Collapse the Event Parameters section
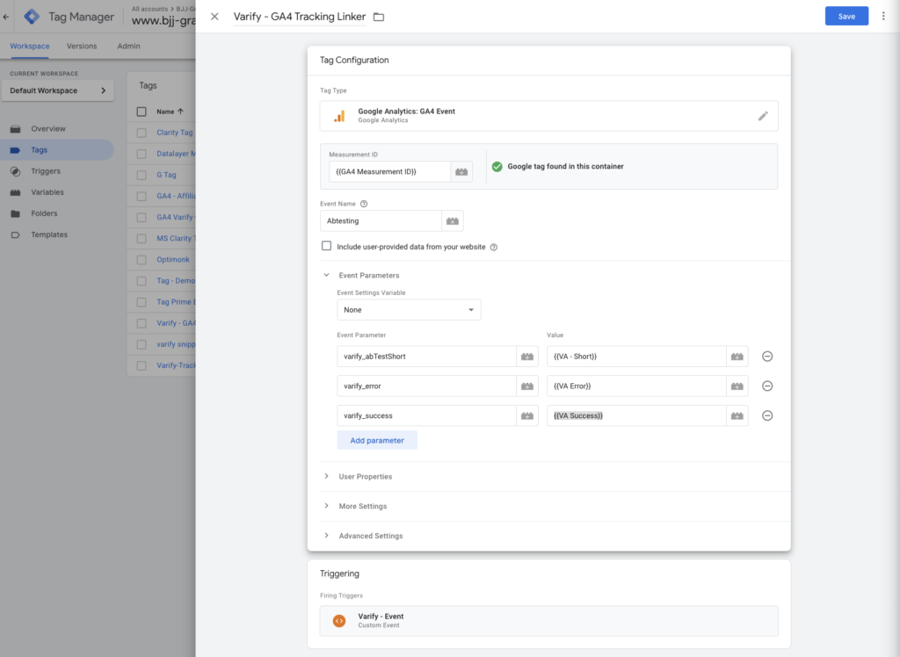 point(327,276)
